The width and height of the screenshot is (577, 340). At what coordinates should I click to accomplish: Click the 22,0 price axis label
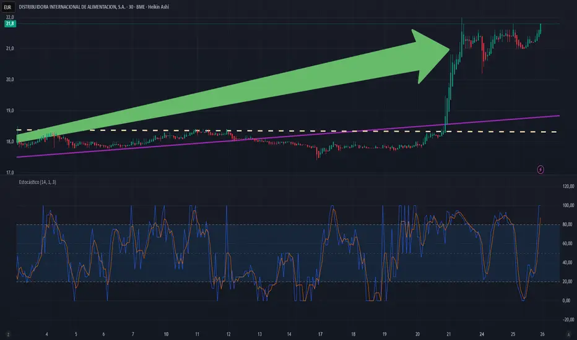(10, 17)
